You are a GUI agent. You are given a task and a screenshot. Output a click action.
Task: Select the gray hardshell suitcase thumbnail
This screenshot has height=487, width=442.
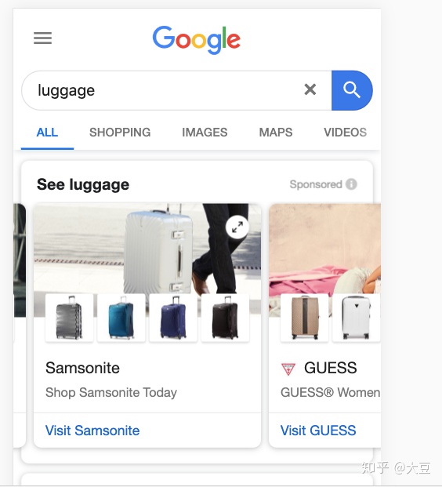[69, 318]
